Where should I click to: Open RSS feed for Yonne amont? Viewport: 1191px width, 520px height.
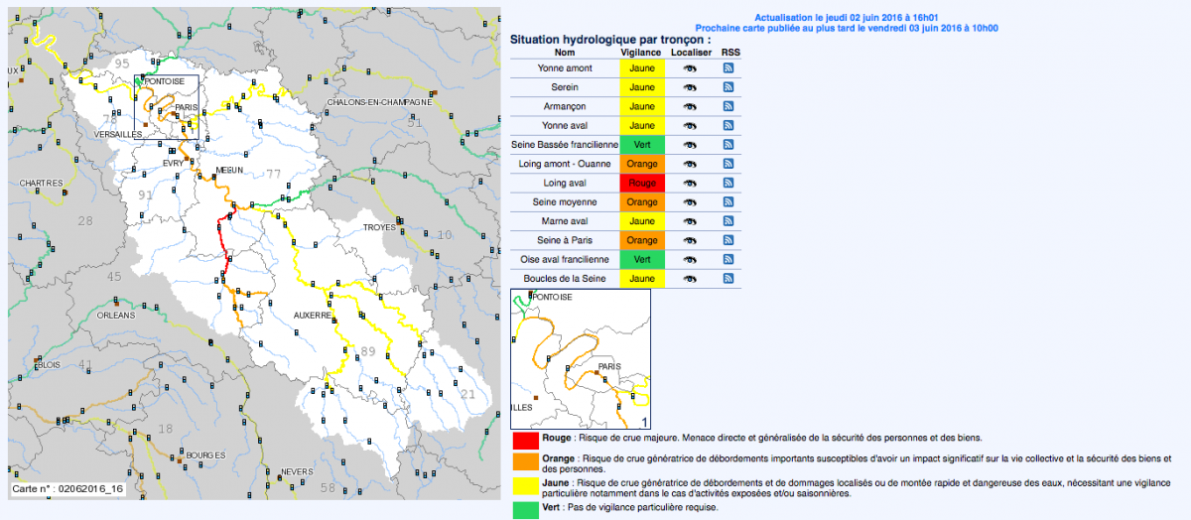tap(728, 68)
